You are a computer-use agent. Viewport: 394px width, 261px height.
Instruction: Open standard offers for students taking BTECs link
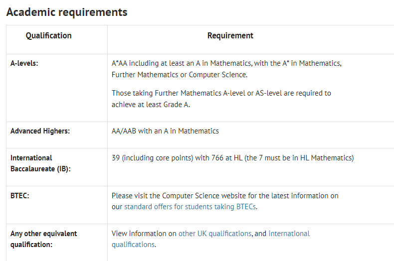(x=190, y=207)
